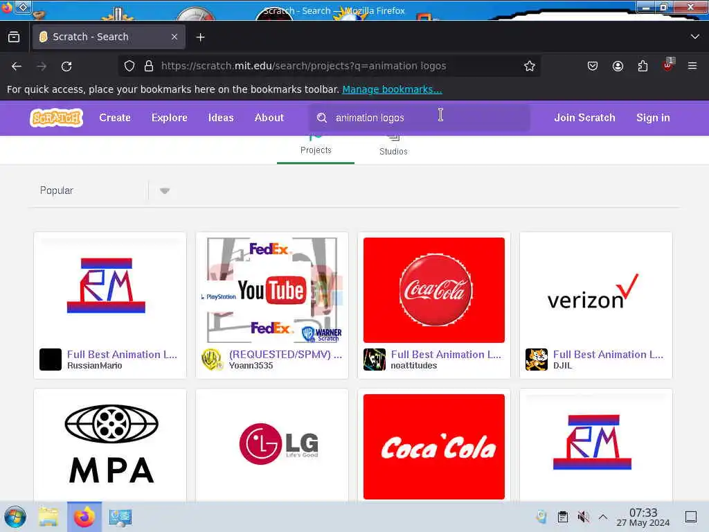This screenshot has height=532, width=709.
Task: Save page to Pocket
Action: [593, 66]
